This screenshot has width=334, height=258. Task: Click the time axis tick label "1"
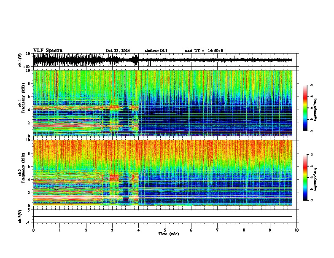(59, 230)
